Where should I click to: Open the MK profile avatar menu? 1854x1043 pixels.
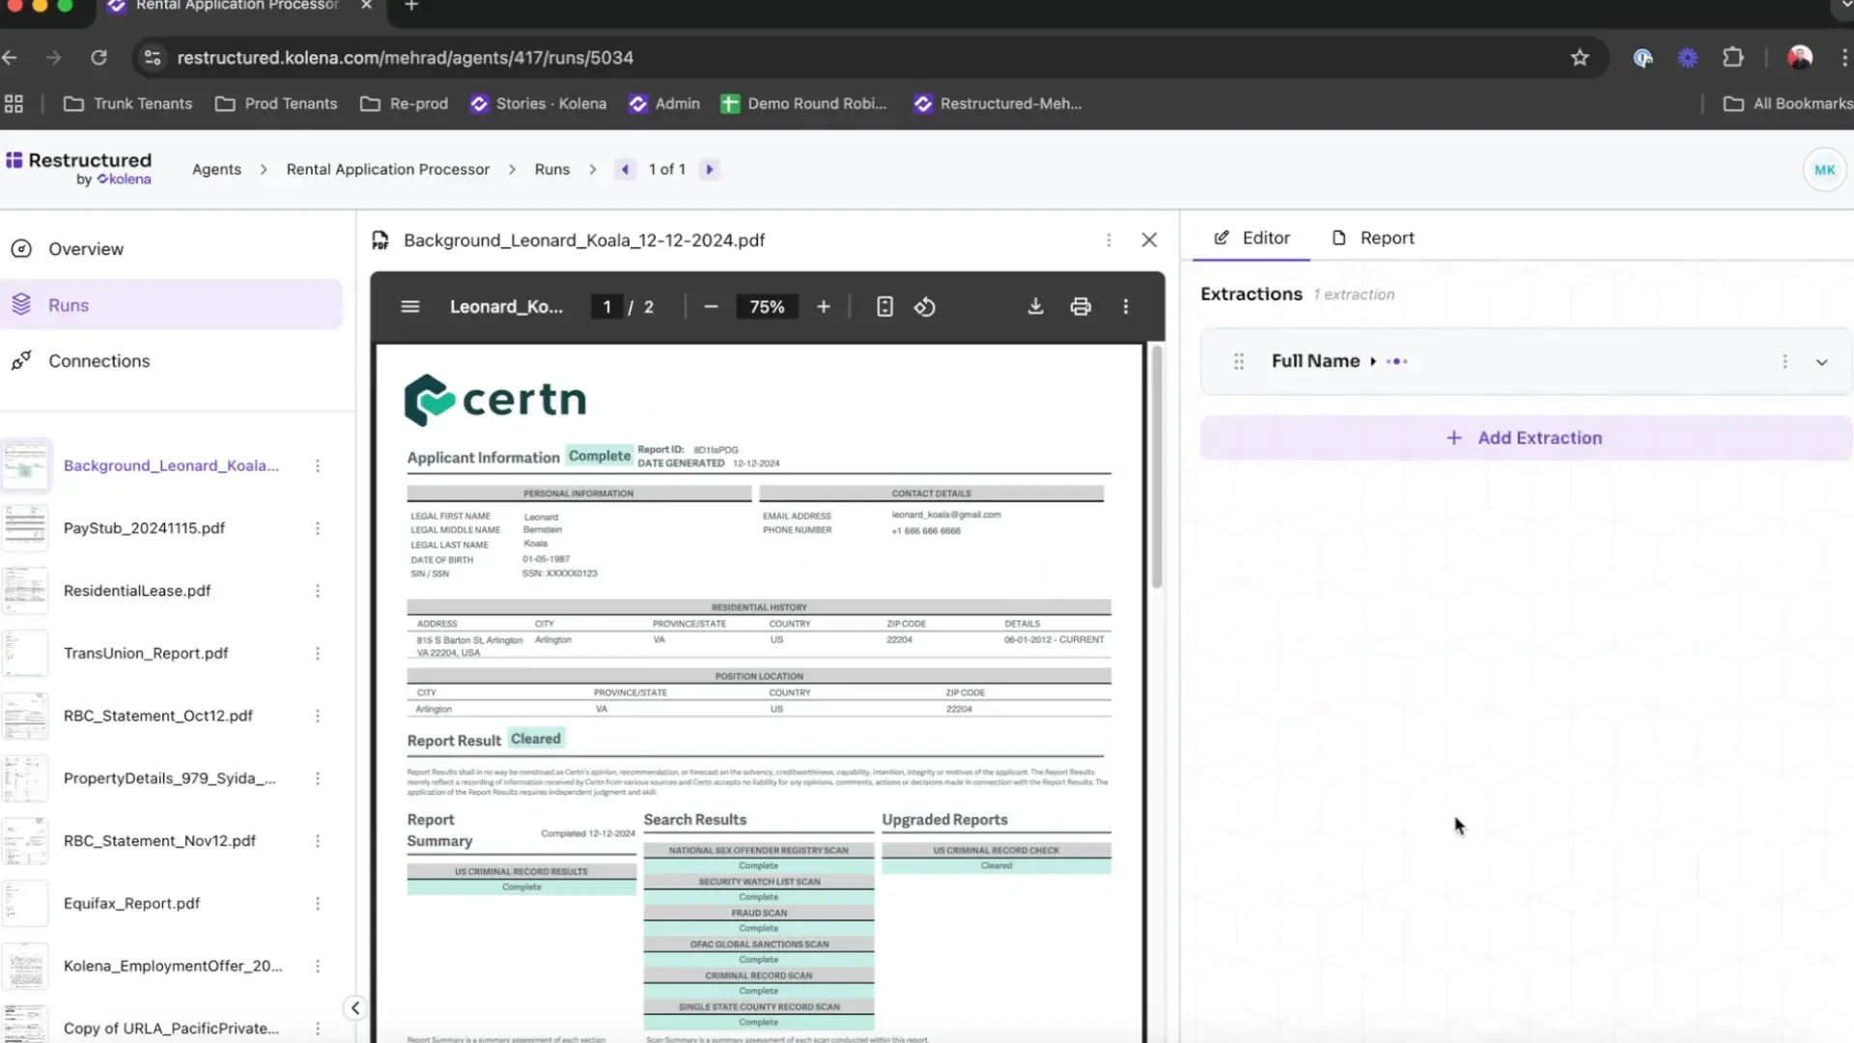pyautogui.click(x=1824, y=169)
